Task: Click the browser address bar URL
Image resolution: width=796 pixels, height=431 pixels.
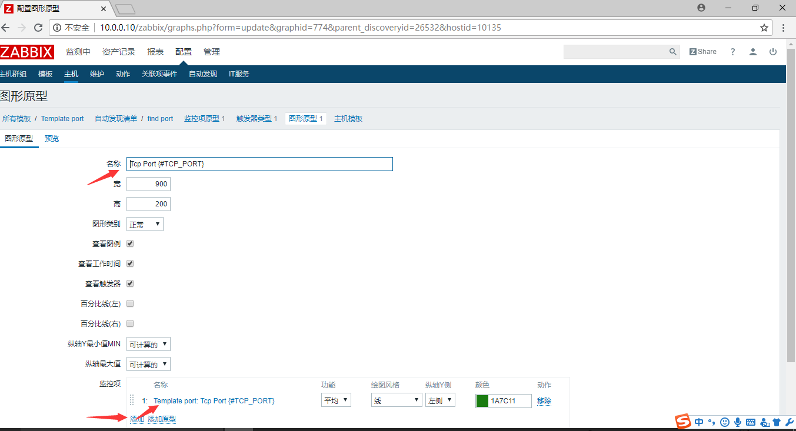Action: click(x=301, y=28)
